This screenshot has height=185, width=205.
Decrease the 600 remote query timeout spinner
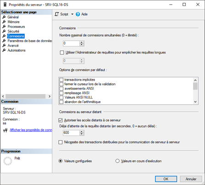click(82, 134)
